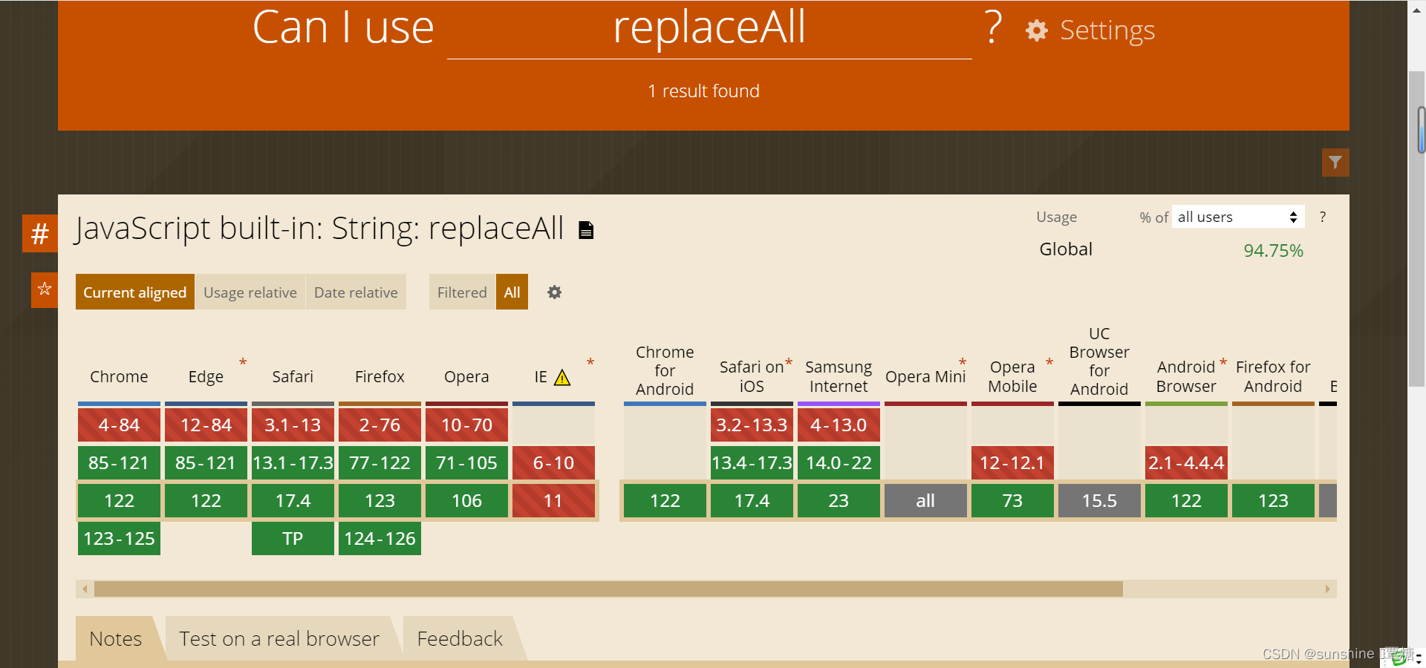Click the hash permalink icon beside the title

tap(40, 233)
